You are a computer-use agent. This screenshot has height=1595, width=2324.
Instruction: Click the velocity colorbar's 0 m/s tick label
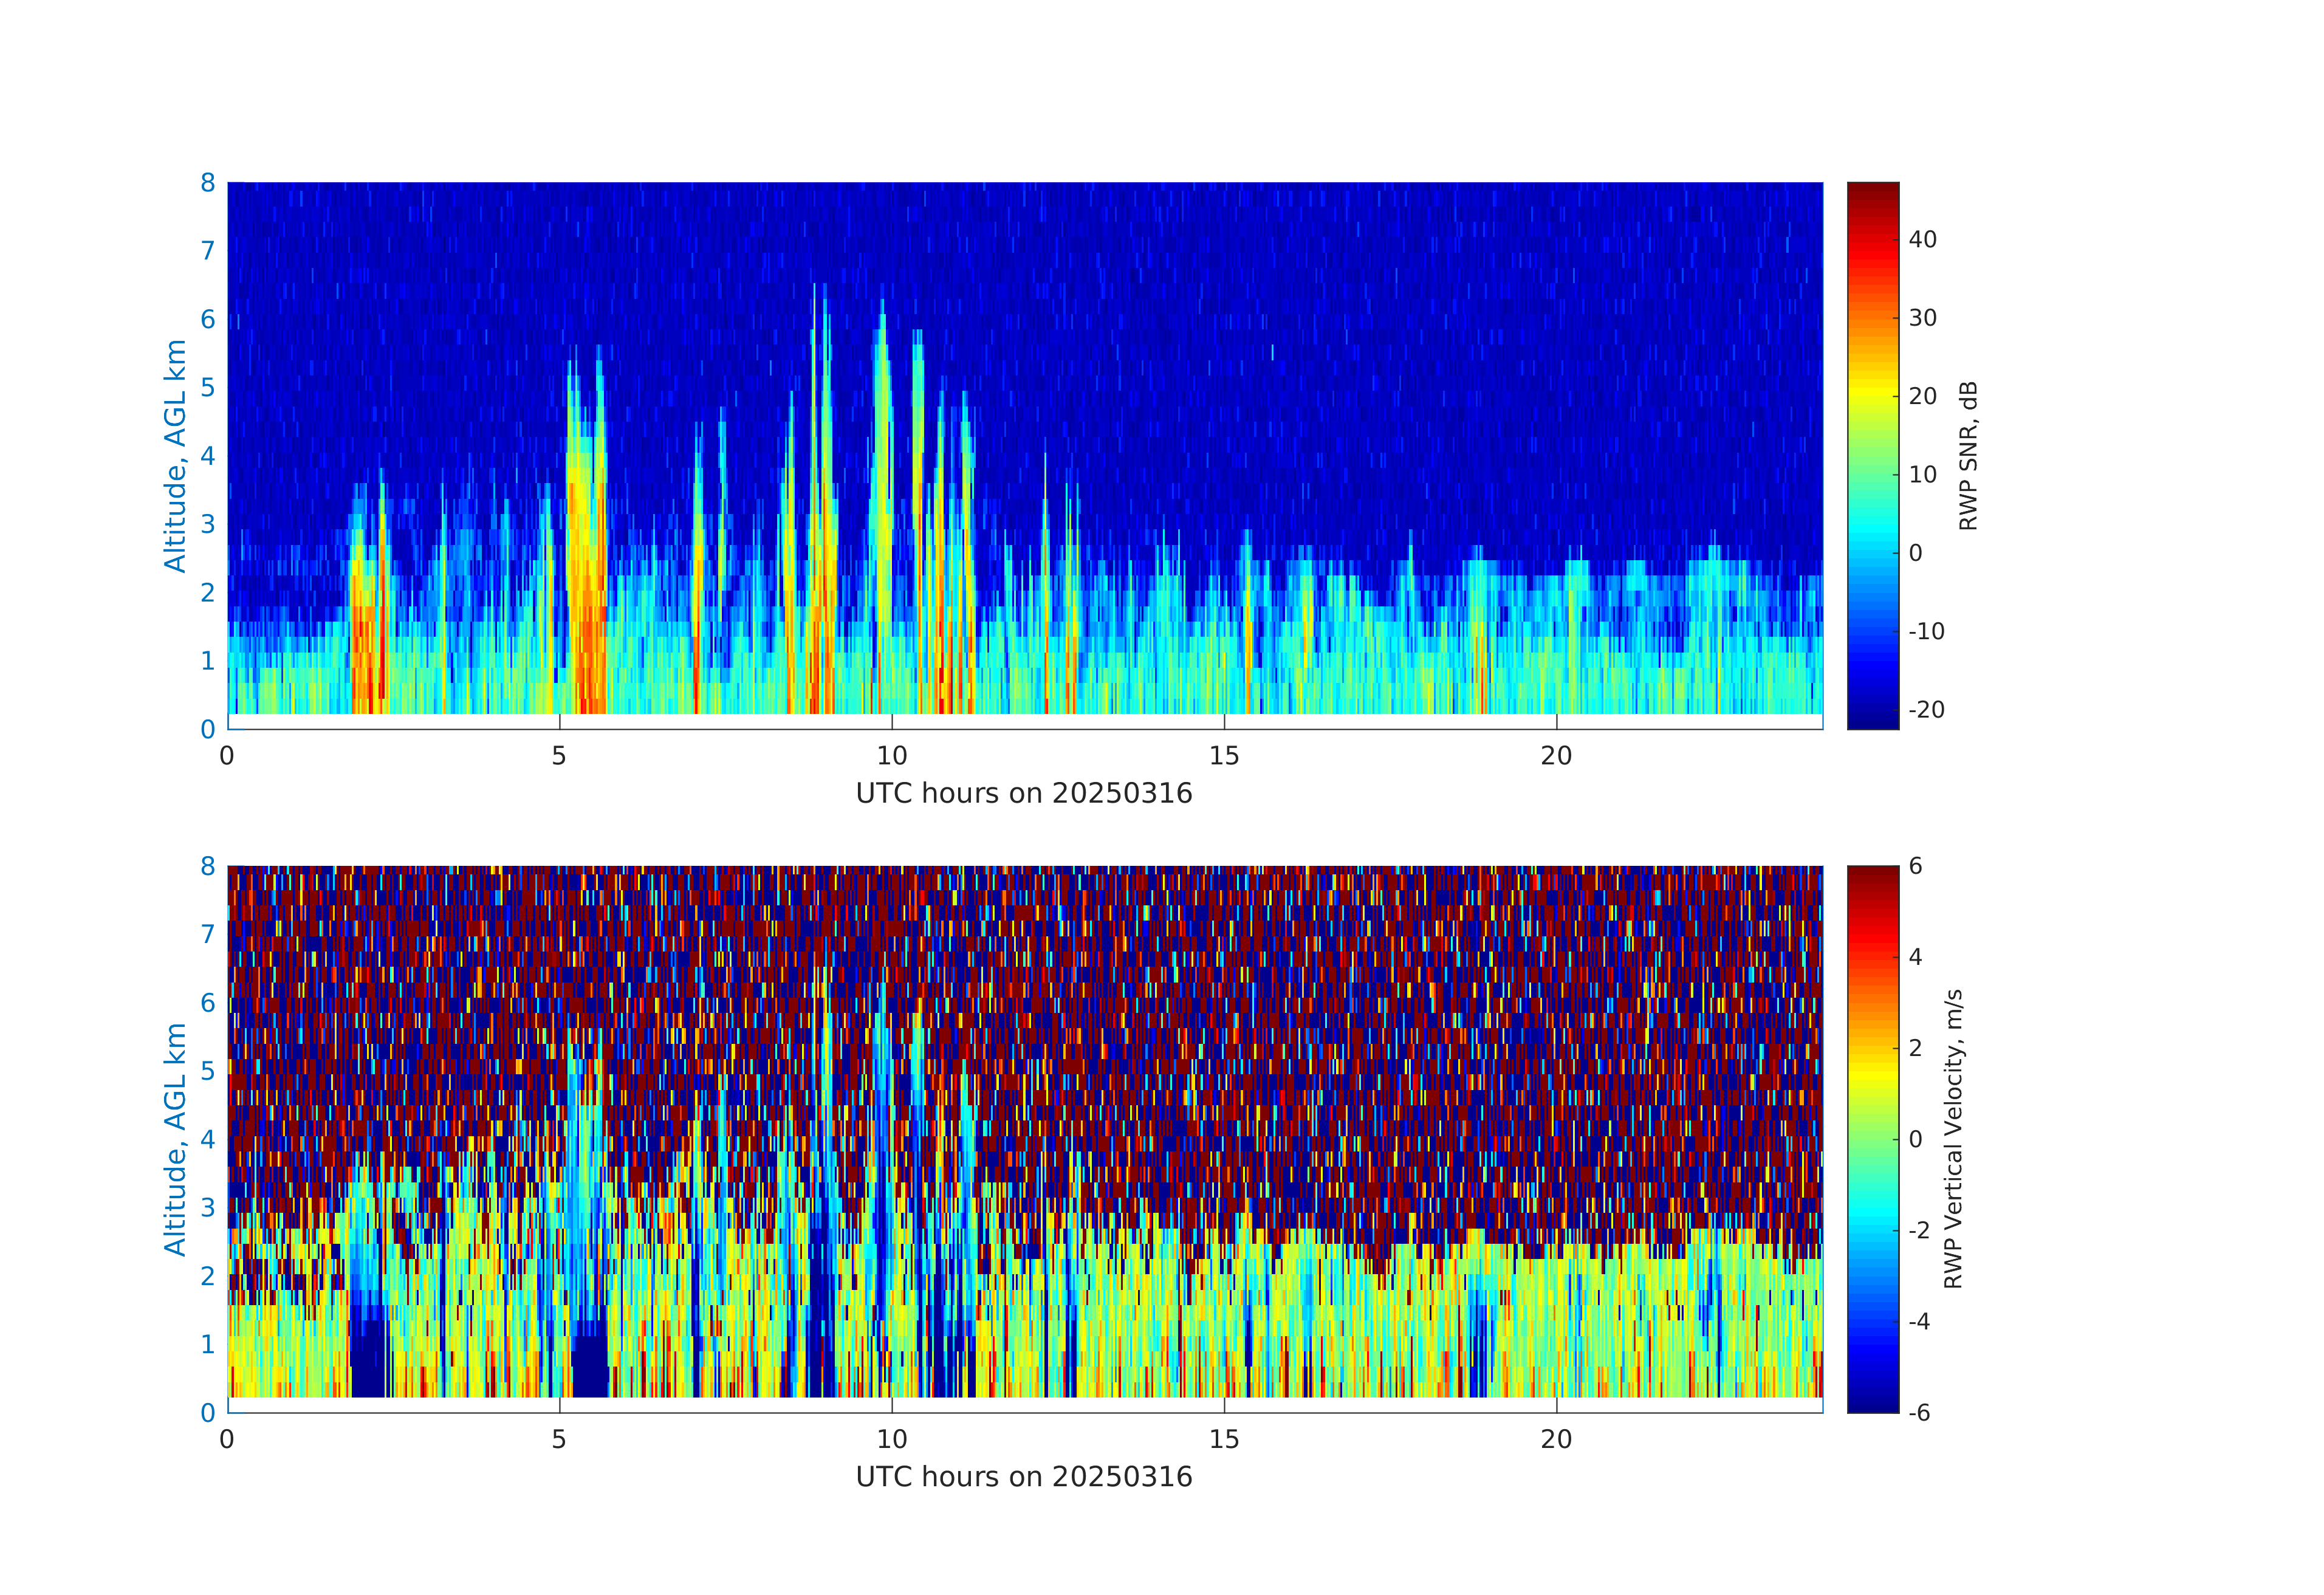[x=1915, y=1139]
